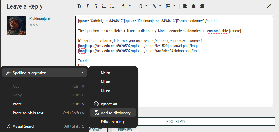Expand editor to full screen
Viewport: 279px width, 132px height.
tap(269, 6)
